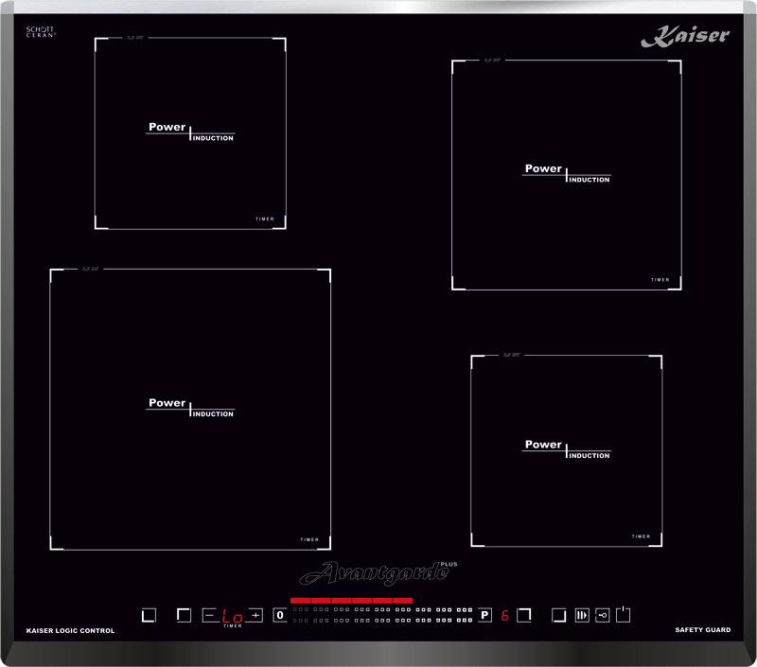
Task: Click the Kaiser brand logo
Action: (x=685, y=37)
